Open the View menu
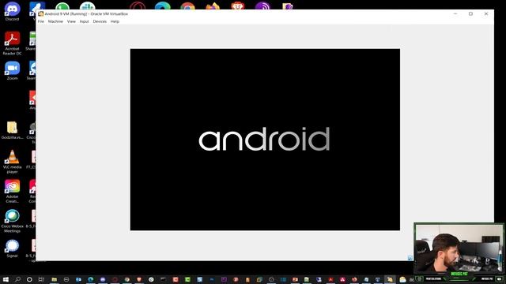This screenshot has height=284, width=506. (x=71, y=21)
